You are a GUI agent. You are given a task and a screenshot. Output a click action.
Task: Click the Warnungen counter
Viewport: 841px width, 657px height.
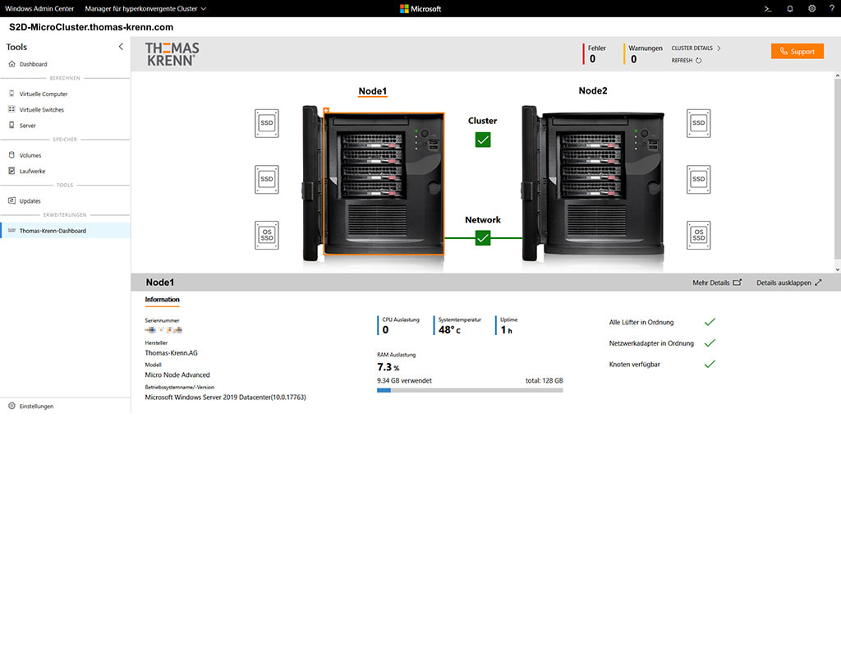click(x=643, y=53)
